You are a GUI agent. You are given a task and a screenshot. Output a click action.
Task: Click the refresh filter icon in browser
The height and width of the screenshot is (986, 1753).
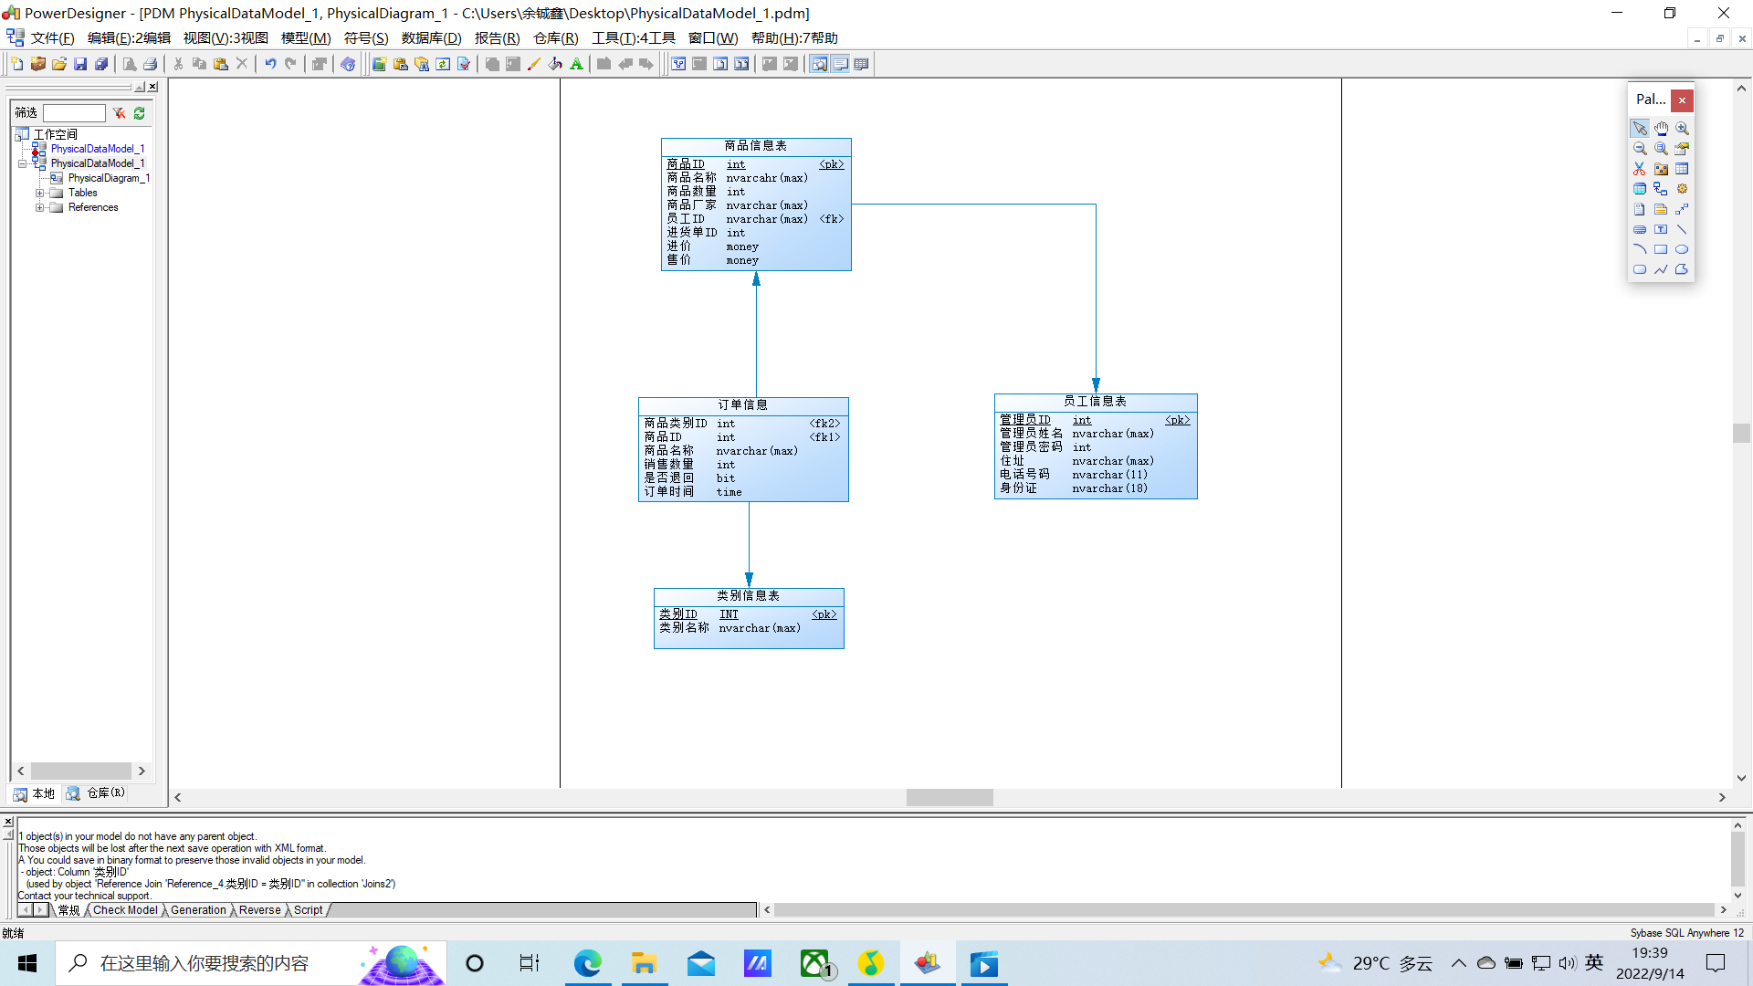tap(140, 113)
